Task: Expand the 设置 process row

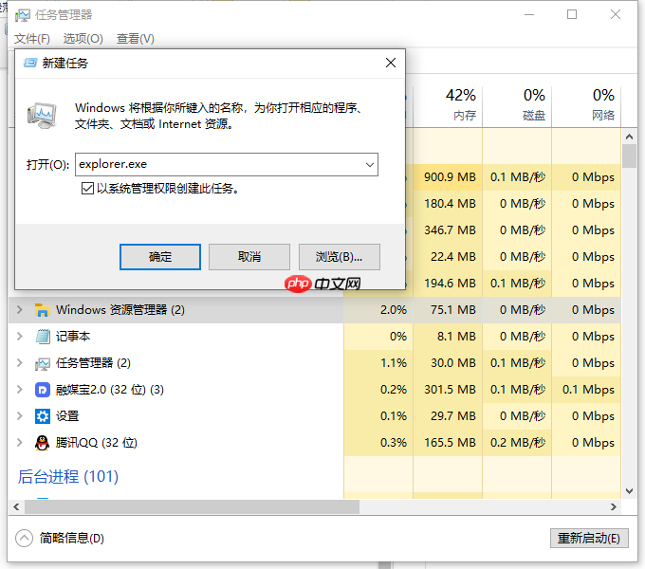Action: pyautogui.click(x=19, y=416)
